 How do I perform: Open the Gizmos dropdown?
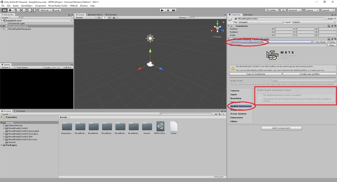coord(183,17)
